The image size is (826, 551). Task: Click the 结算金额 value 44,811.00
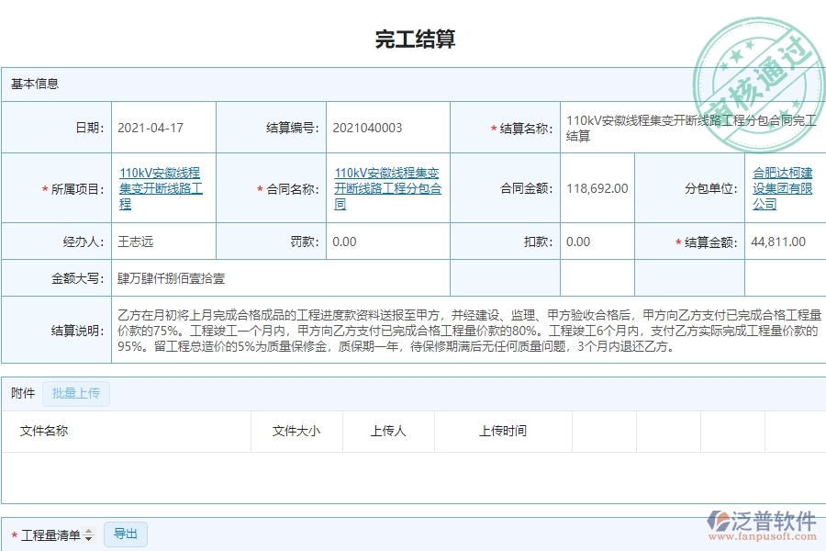tap(778, 242)
